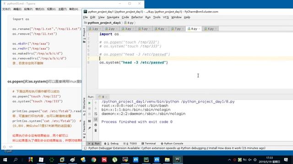Screen dimensions: 293x164
Task: Toggle Typora sidebar circle icon
Action: [4, 147]
